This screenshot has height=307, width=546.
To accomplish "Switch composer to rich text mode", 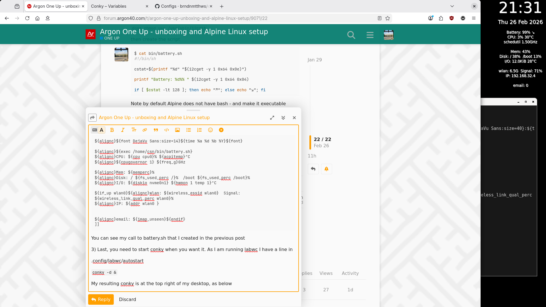I will pyautogui.click(x=102, y=130).
